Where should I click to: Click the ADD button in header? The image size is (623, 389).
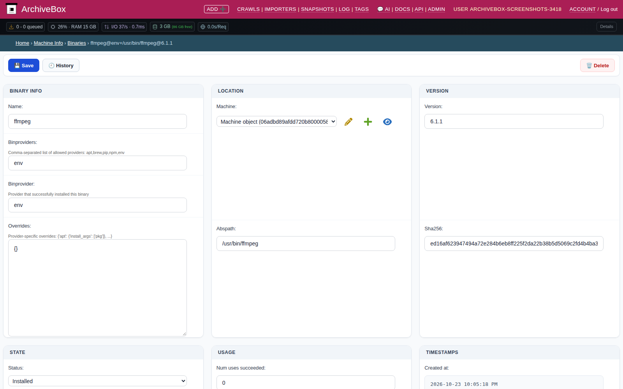point(216,9)
